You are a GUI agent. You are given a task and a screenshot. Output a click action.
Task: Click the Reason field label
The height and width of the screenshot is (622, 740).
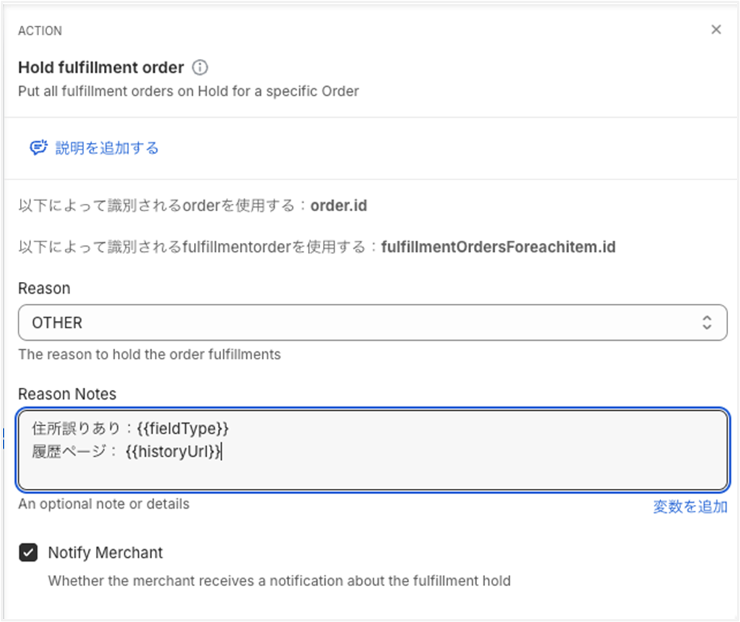(x=44, y=289)
